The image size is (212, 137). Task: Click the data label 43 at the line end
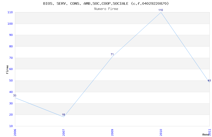coord(209,80)
